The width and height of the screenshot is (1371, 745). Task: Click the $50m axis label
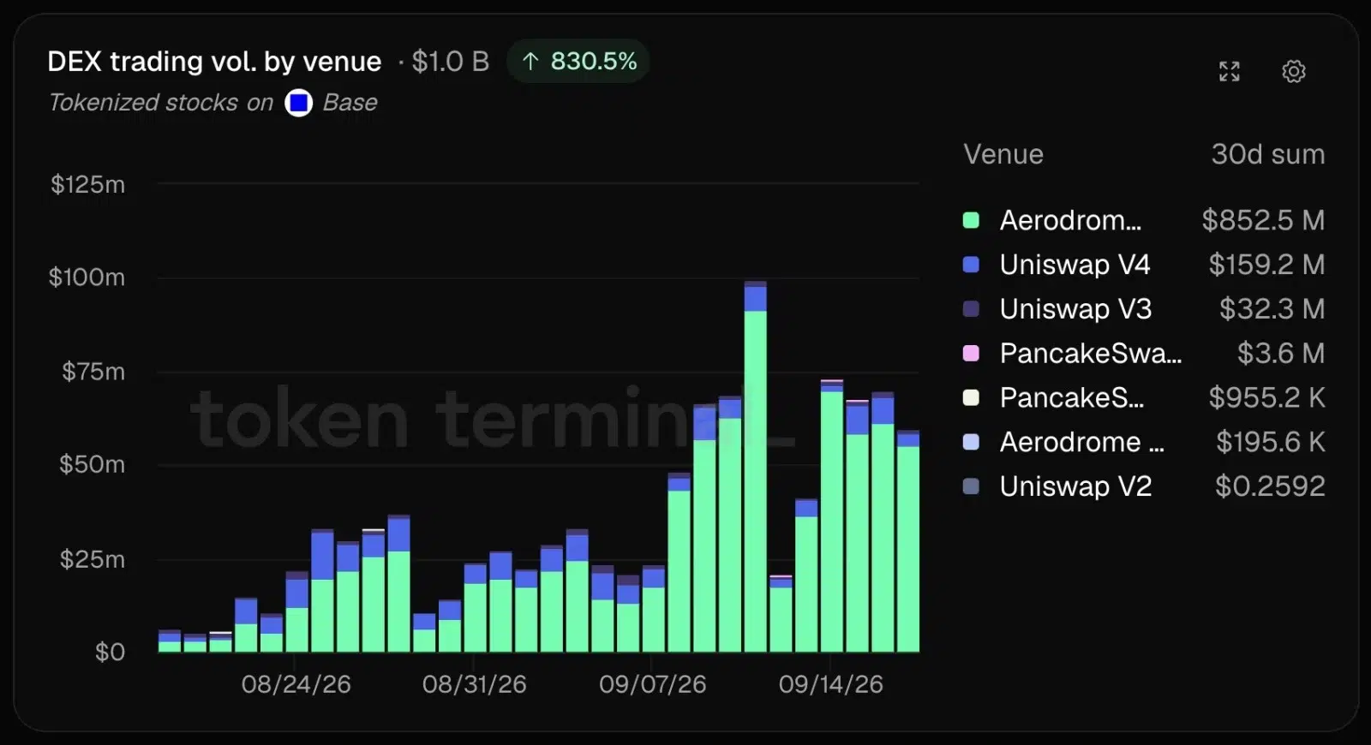pos(92,465)
